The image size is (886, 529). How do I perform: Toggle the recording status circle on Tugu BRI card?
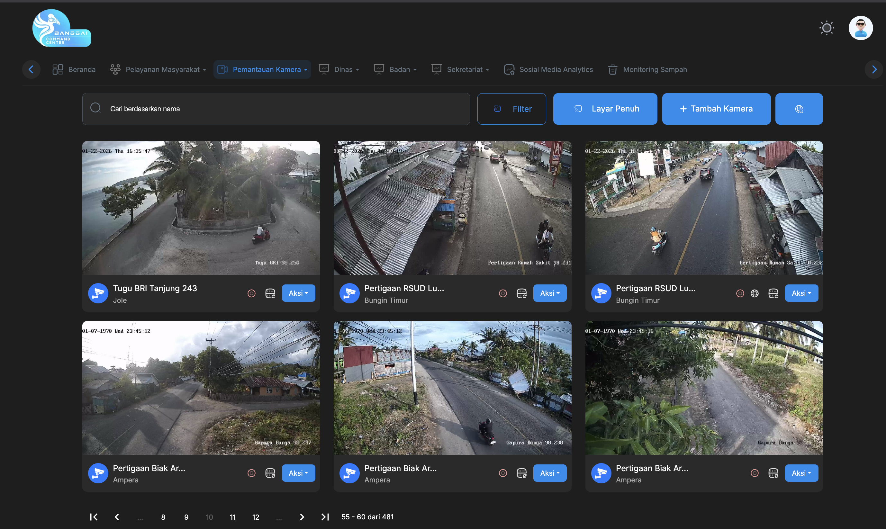pos(251,293)
